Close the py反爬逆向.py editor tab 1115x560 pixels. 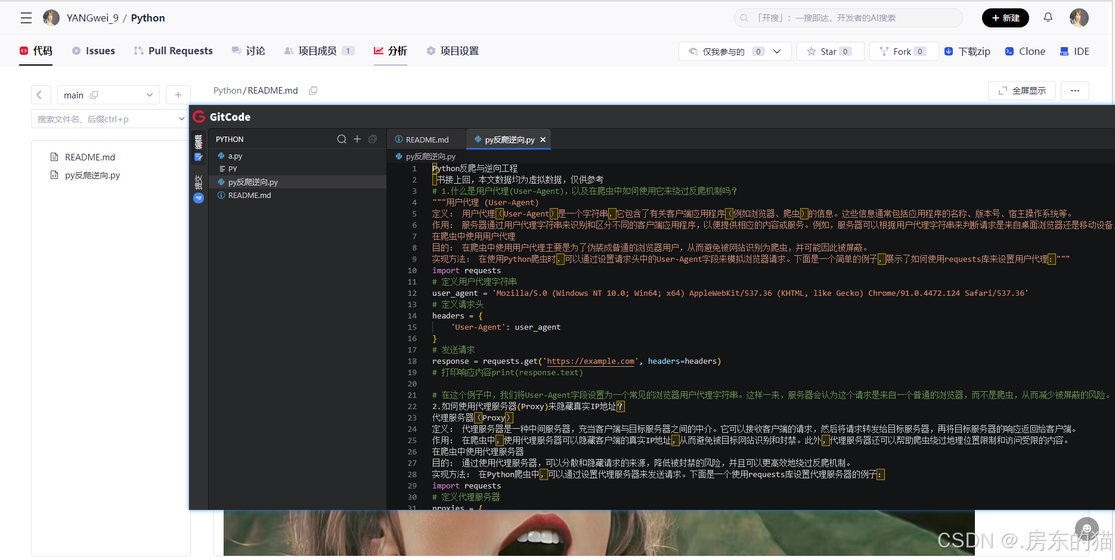[543, 140]
